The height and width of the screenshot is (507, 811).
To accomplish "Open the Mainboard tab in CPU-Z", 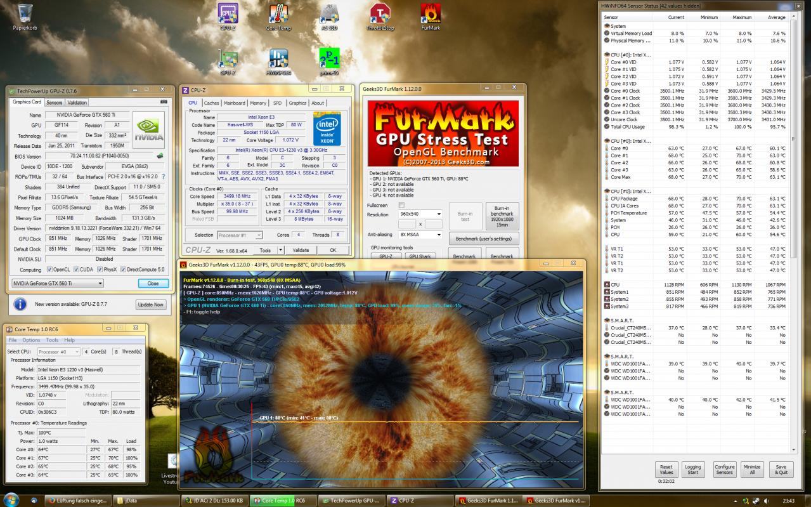I will [x=234, y=103].
